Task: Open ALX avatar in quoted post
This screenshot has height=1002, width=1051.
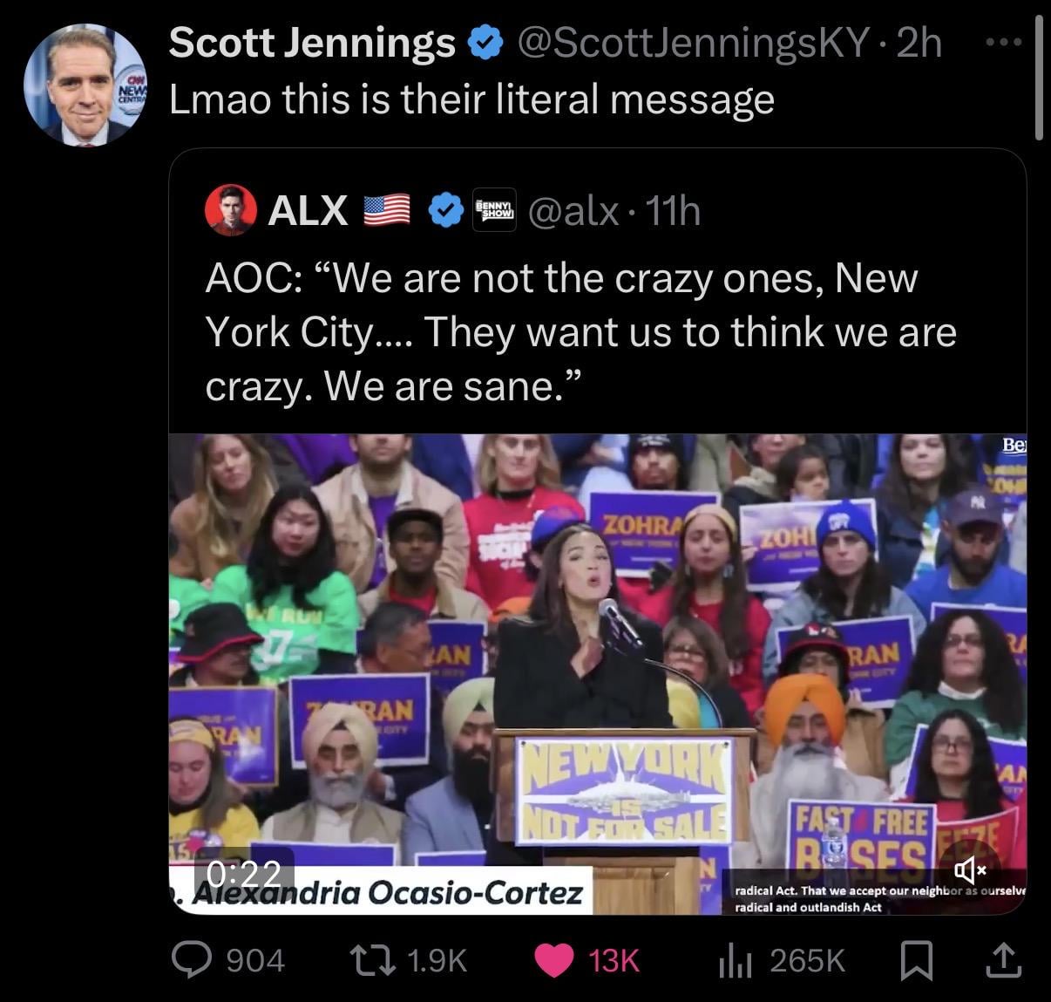Action: (x=231, y=210)
